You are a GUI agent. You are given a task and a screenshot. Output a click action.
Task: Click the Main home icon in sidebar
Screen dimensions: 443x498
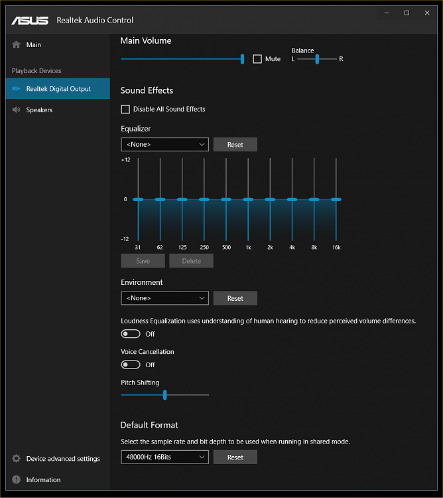16,44
